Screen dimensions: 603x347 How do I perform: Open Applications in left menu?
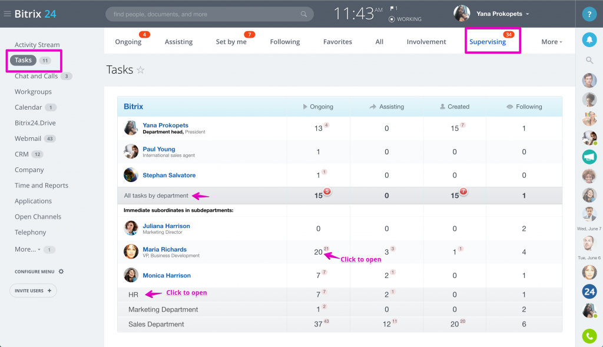coord(33,201)
